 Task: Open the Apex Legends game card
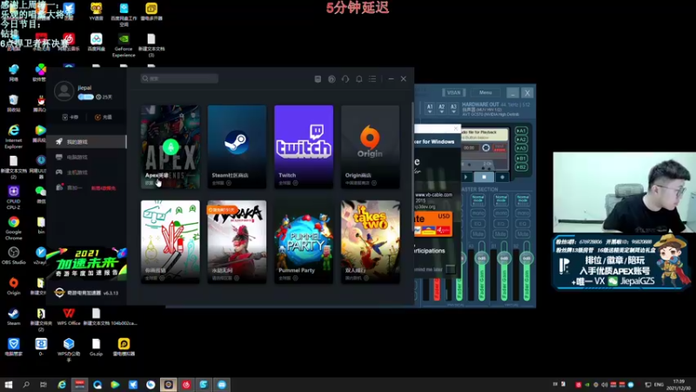pos(171,147)
